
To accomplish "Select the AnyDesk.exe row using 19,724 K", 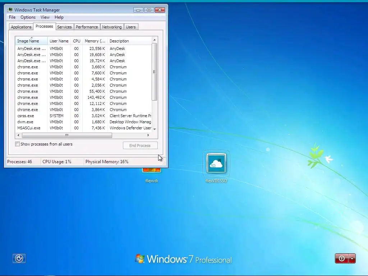I will click(83, 61).
